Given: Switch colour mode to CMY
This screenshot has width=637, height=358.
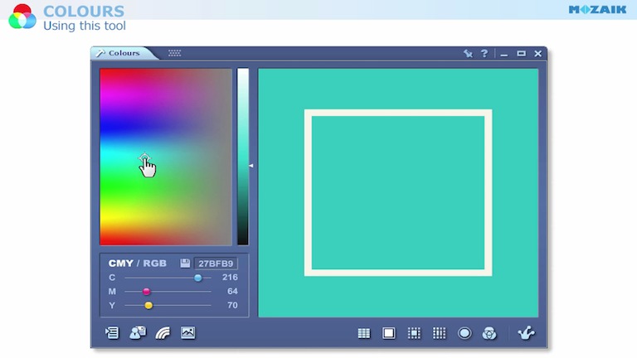Looking at the screenshot, I should click(120, 264).
